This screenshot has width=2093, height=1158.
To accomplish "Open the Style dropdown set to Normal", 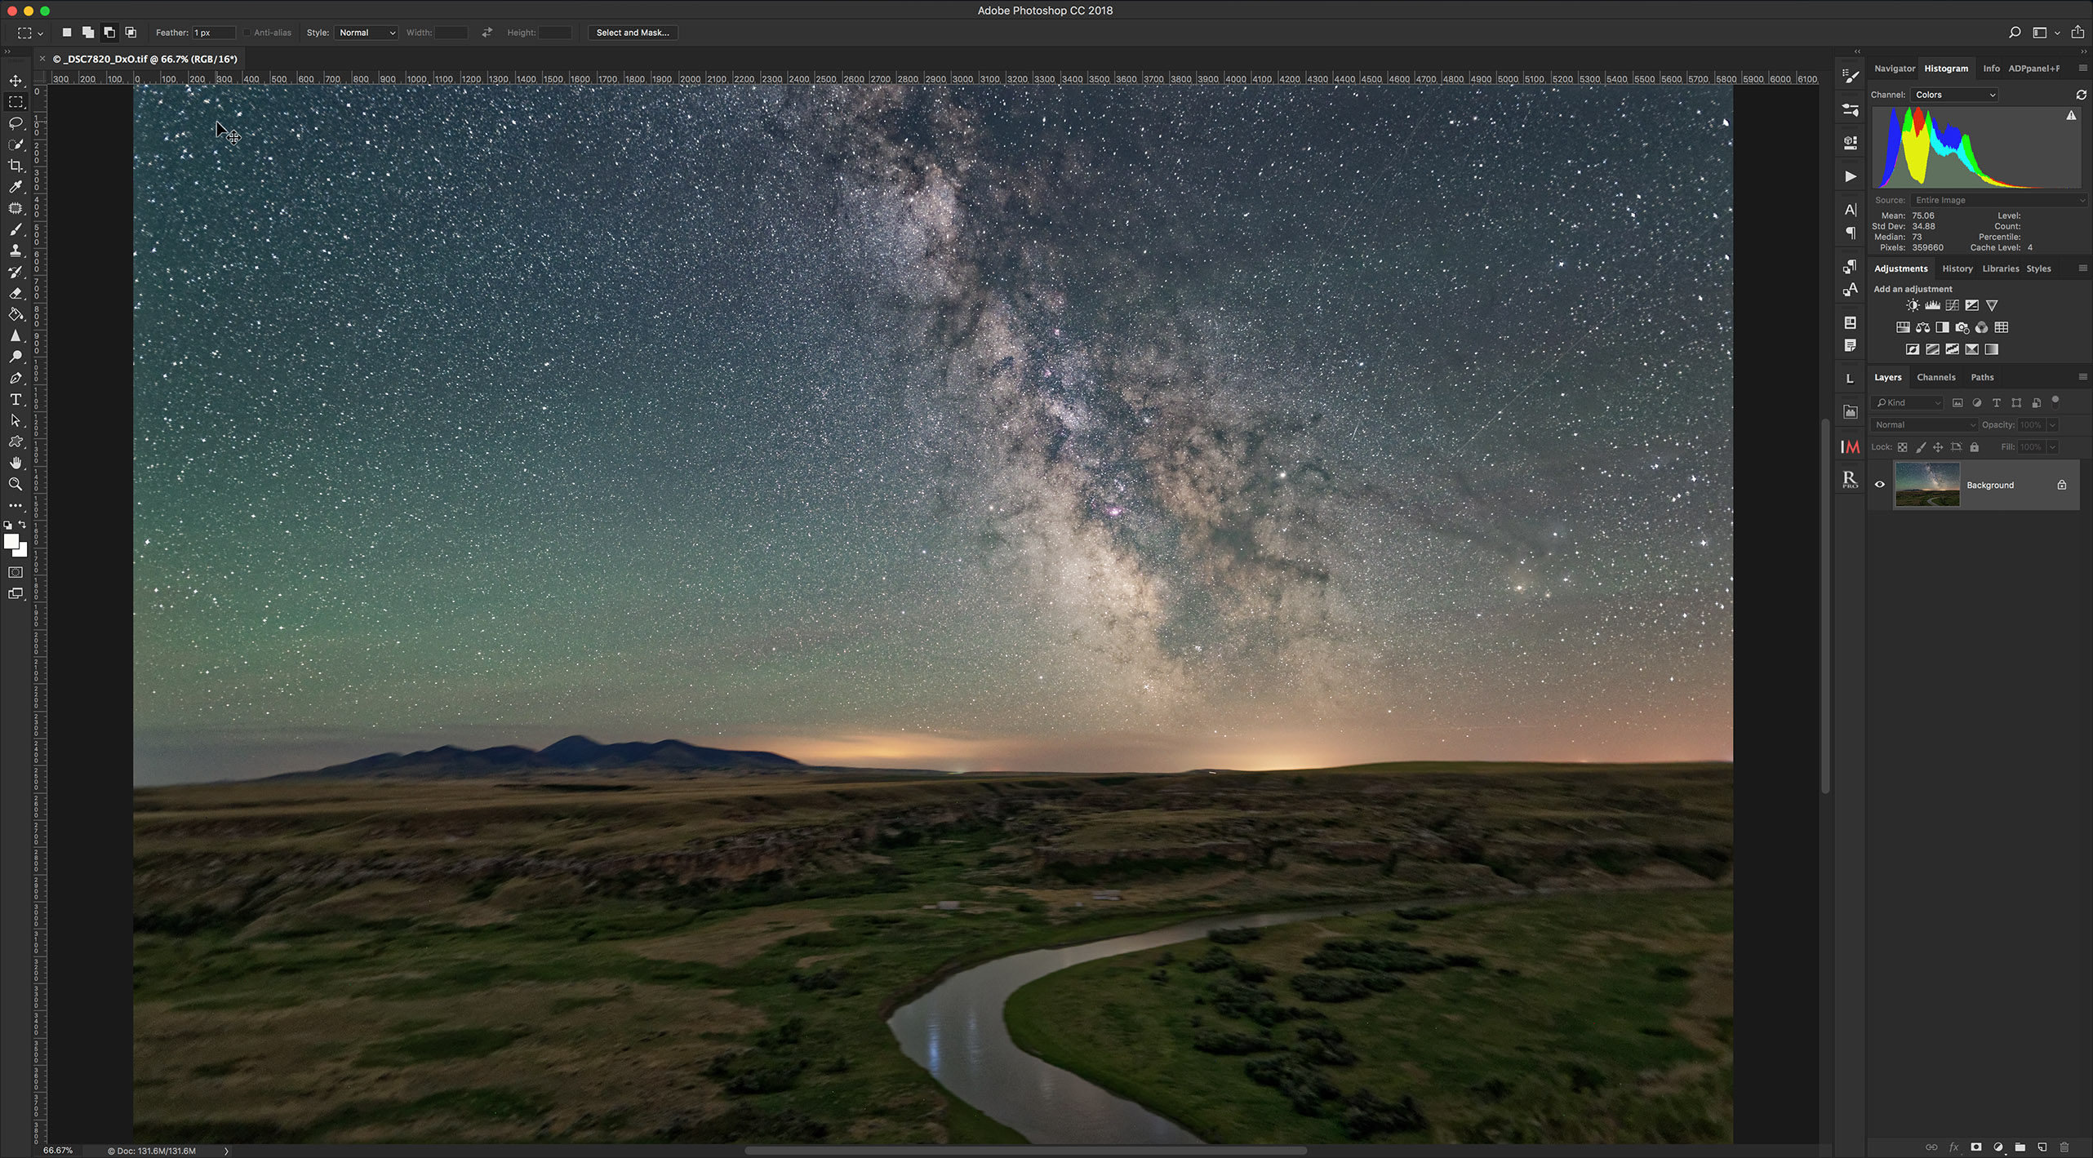I will pyautogui.click(x=367, y=33).
